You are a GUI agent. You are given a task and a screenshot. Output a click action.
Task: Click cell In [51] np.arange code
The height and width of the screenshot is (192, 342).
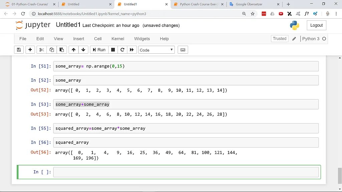click(186, 66)
